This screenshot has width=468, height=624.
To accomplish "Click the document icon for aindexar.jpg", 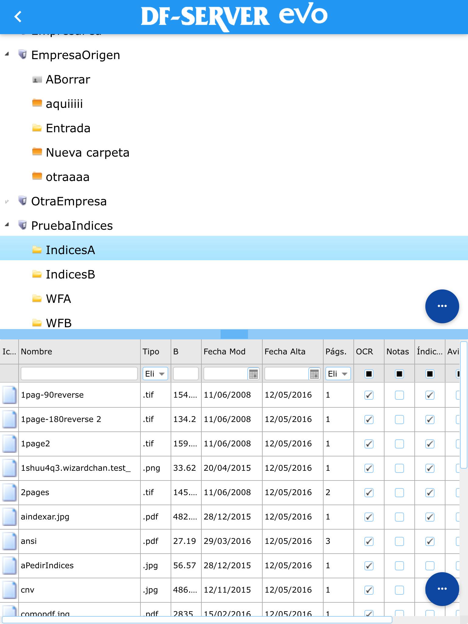I will 9,517.
